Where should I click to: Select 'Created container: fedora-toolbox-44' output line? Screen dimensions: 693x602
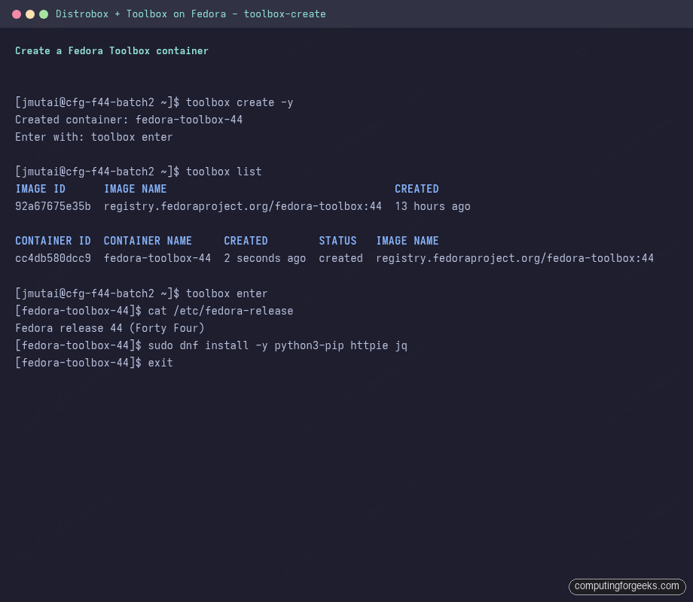coord(129,120)
